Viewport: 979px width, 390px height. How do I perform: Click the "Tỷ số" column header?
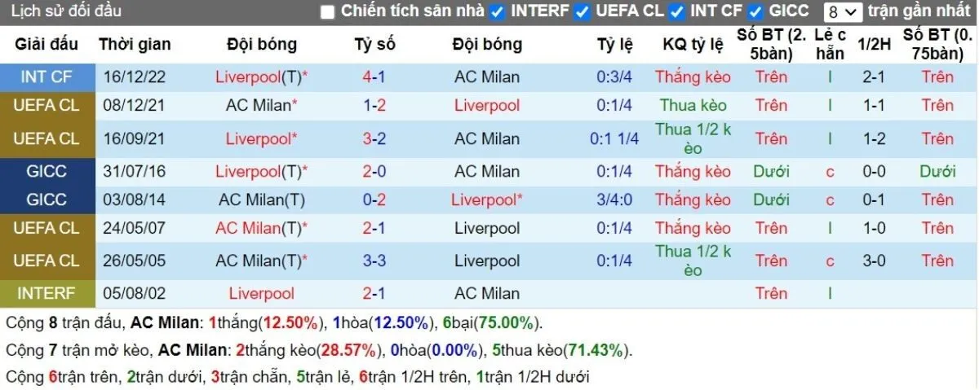tap(374, 45)
